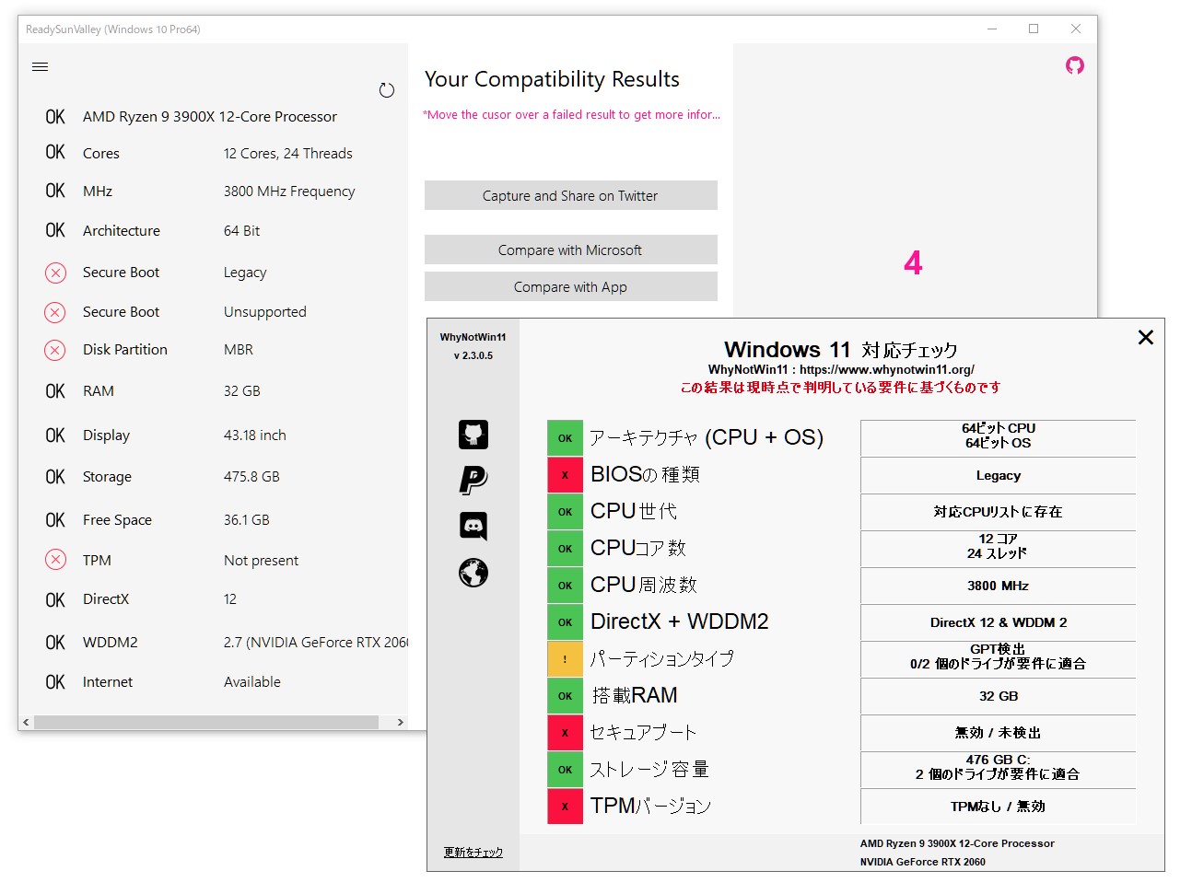
Task: Click the "Unsupported" Secure Boot value
Action: 265,312
